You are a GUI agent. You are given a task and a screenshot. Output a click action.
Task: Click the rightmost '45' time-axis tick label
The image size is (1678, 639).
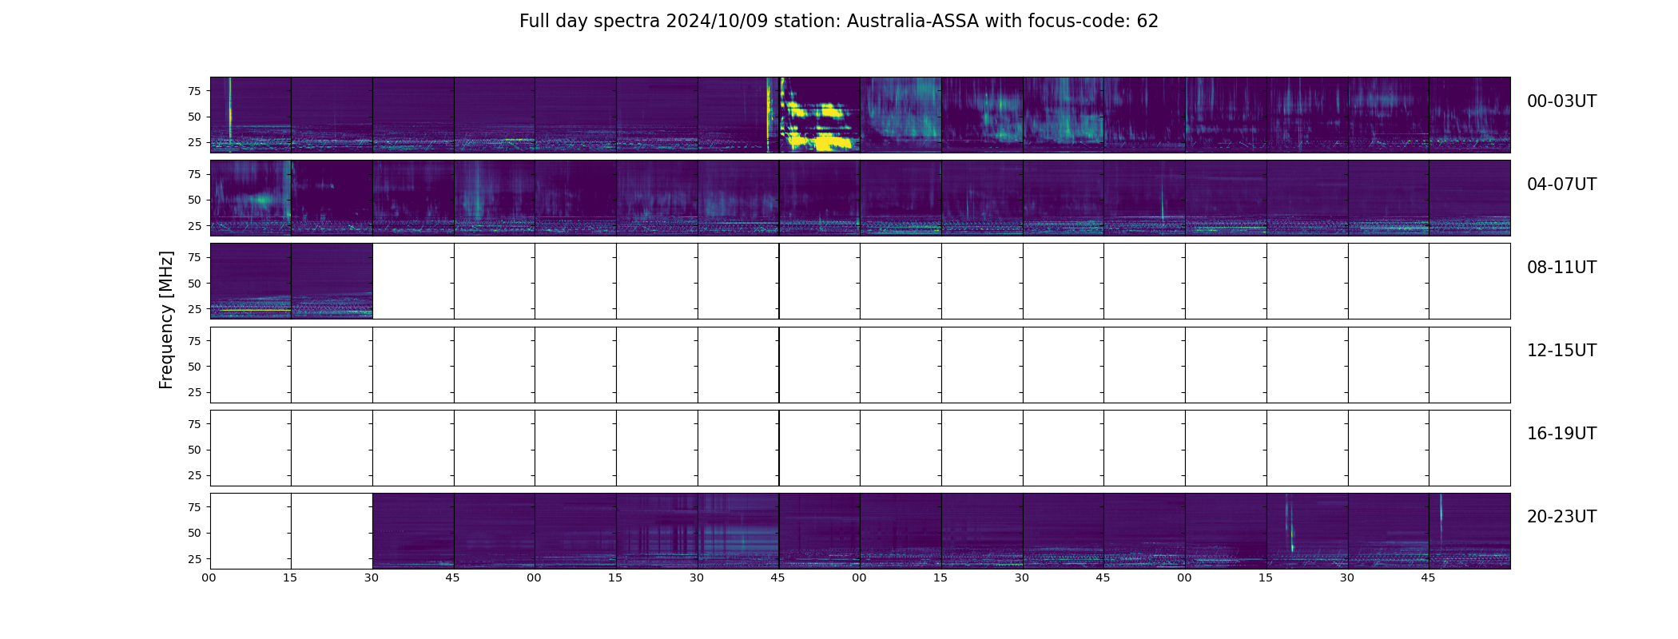[x=1429, y=577]
